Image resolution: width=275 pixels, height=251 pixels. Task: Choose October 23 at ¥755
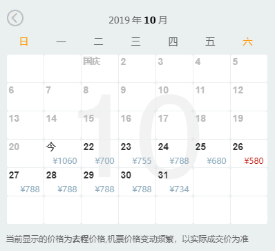137,154
